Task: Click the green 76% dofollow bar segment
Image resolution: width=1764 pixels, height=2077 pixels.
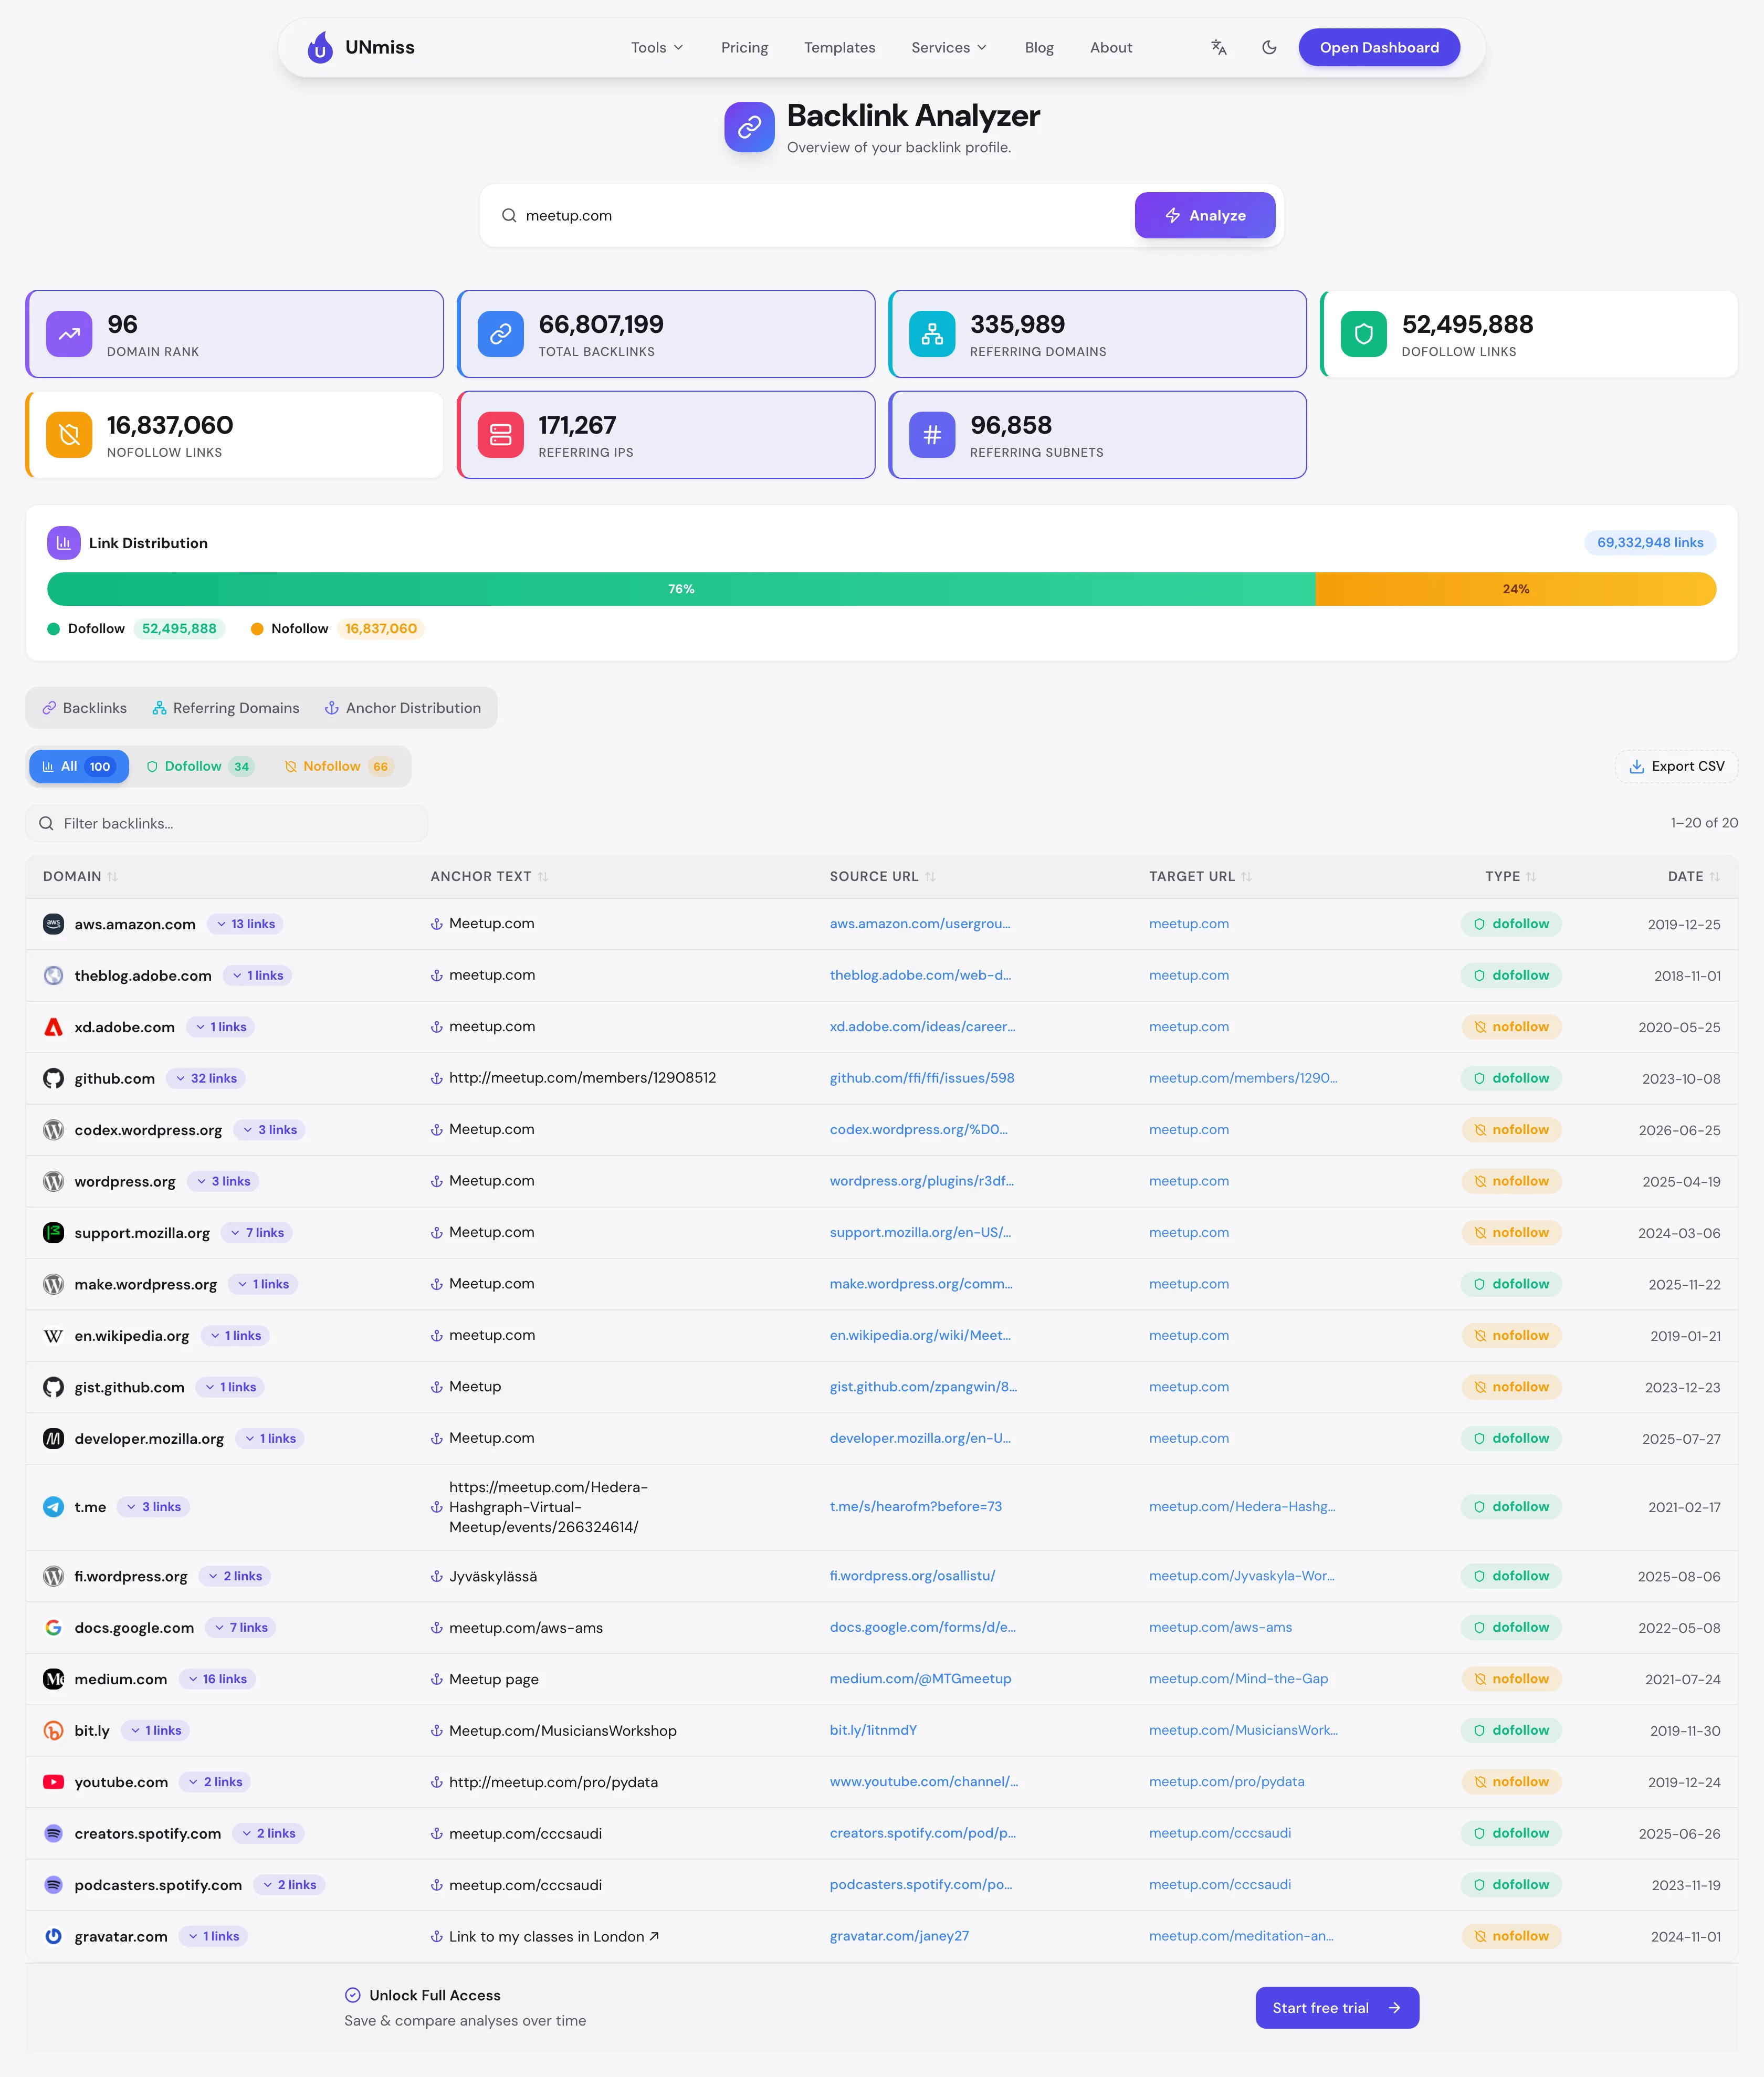Action: (x=681, y=589)
